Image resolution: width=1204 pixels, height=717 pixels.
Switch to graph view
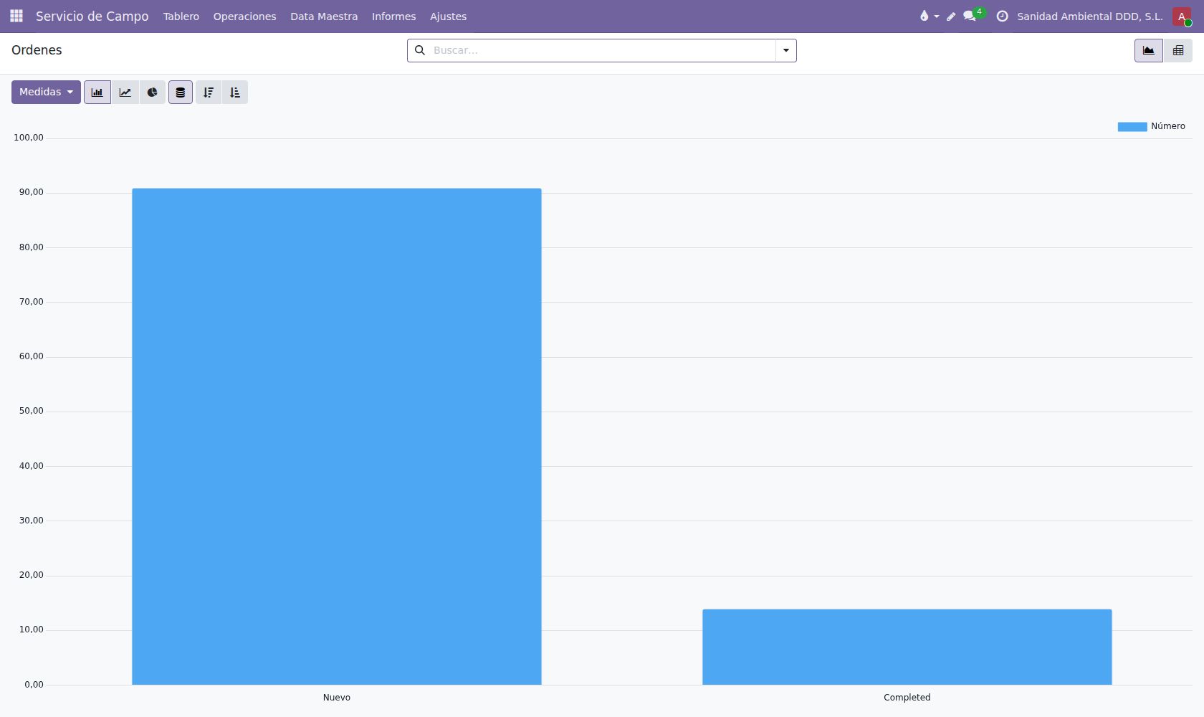pos(1149,50)
